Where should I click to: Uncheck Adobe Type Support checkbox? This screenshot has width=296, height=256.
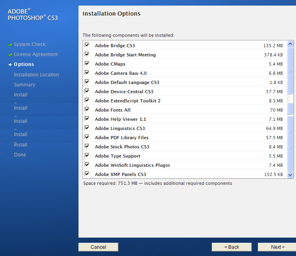tap(87, 155)
